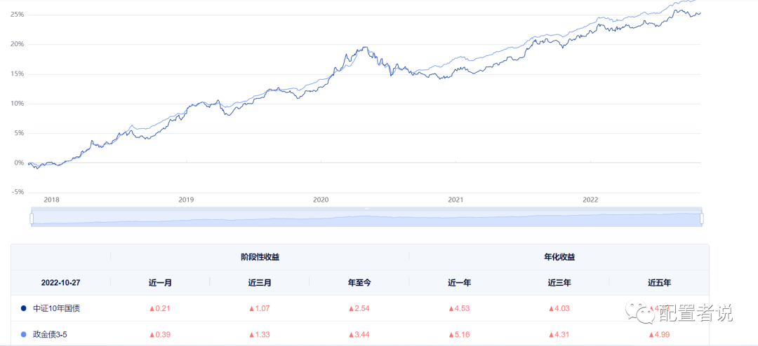Screen dimensions: 758x346
Task: Click the 2020 label on the time axis
Action: pos(321,200)
